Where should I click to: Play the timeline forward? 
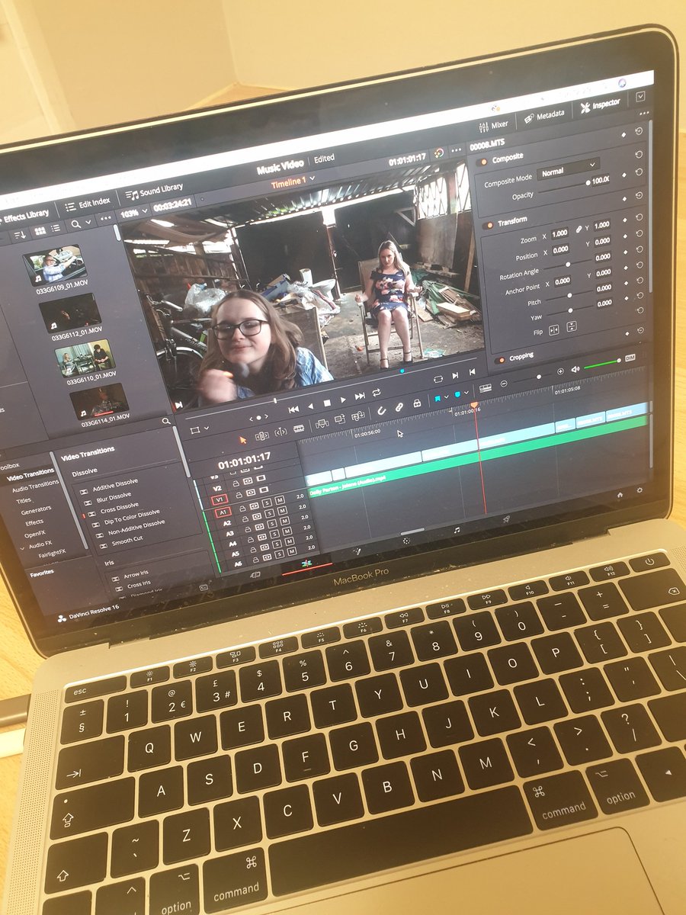(344, 399)
